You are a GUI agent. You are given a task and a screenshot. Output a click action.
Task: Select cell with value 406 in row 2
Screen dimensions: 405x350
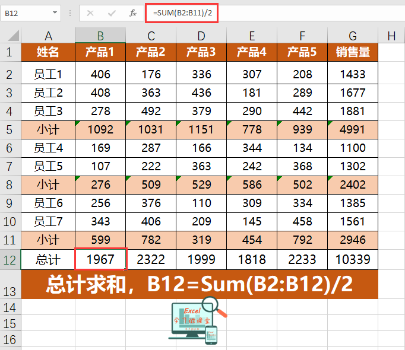pos(100,74)
